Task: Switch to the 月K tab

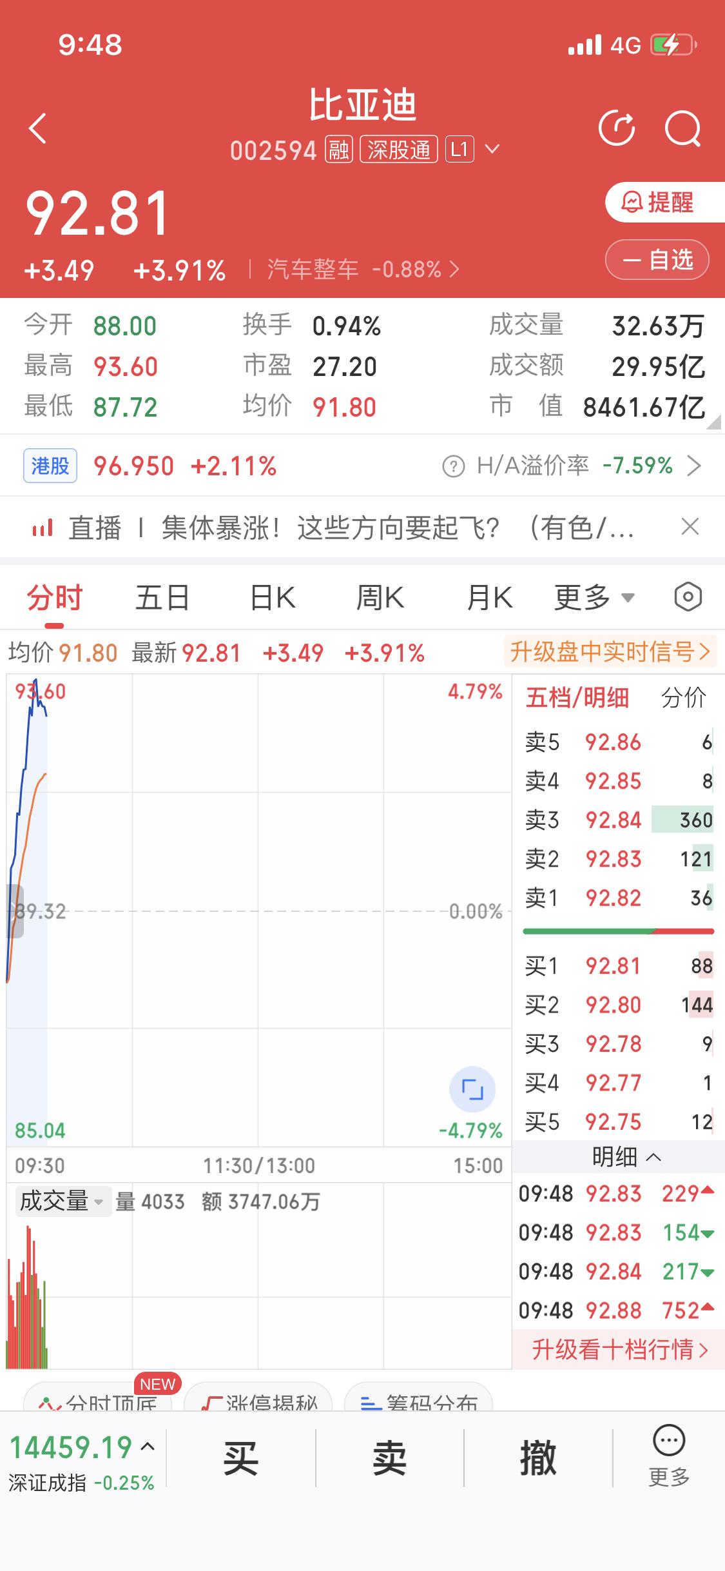Action: tap(490, 597)
